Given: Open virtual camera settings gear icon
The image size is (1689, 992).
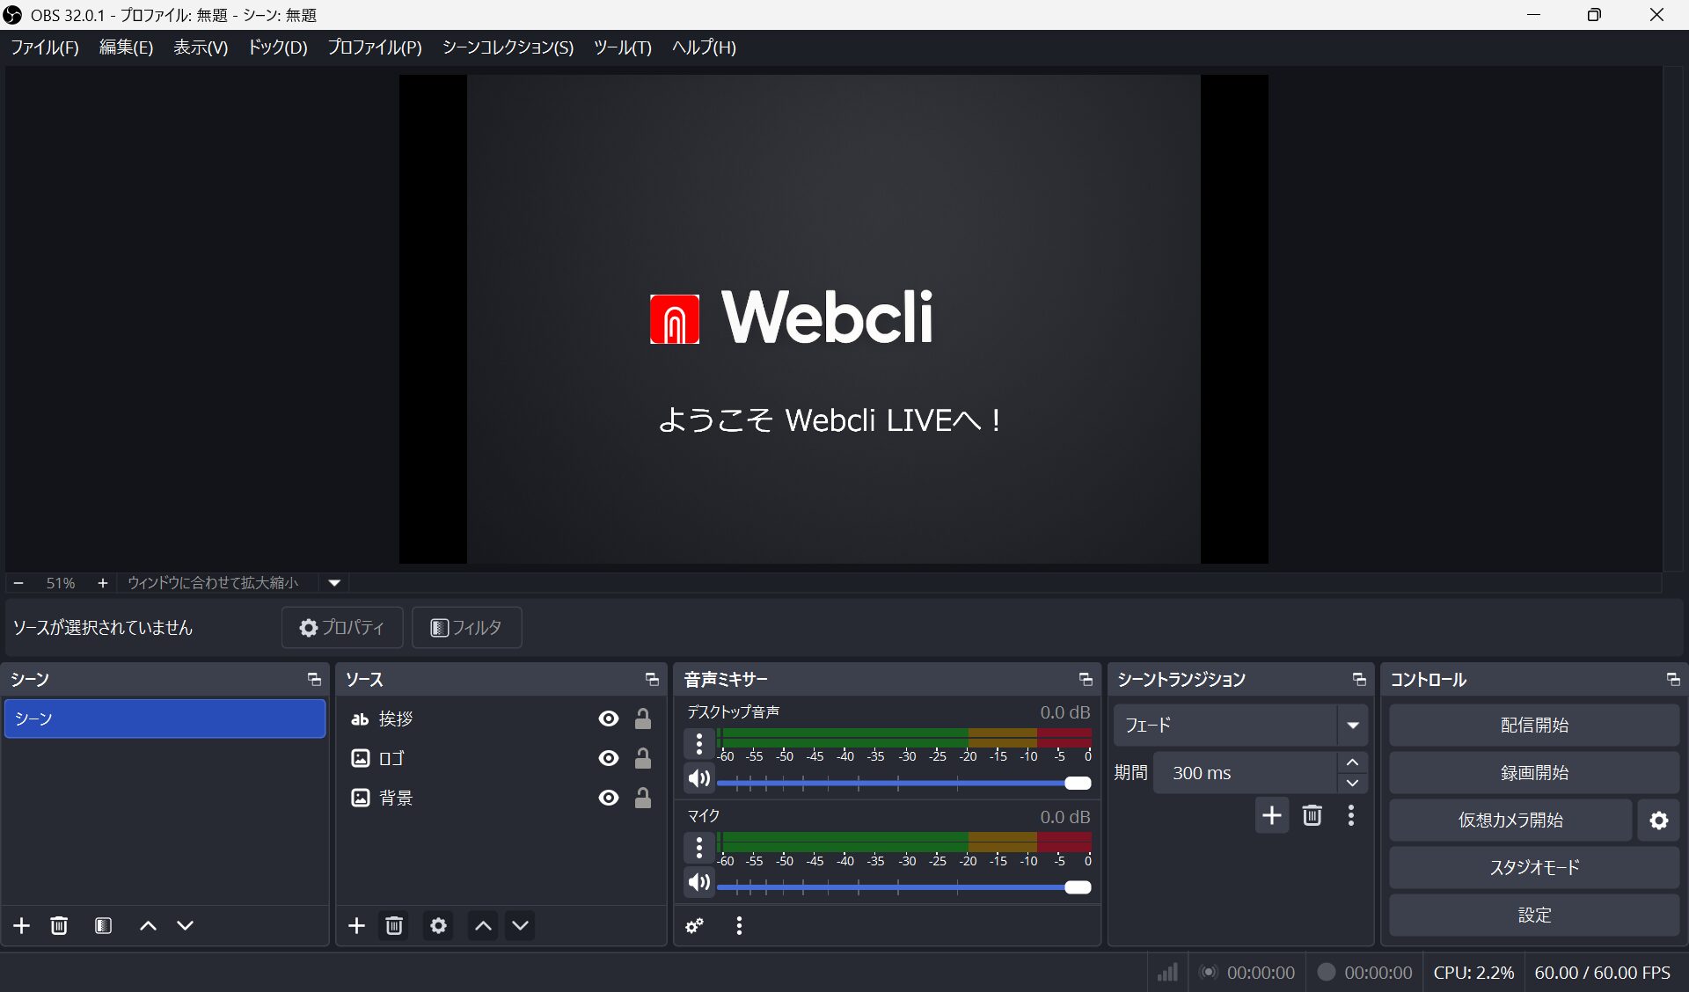Looking at the screenshot, I should (x=1659, y=821).
